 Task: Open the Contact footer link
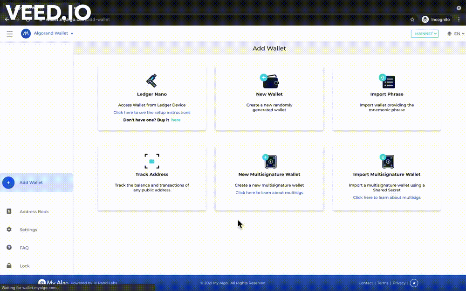pyautogui.click(x=365, y=283)
